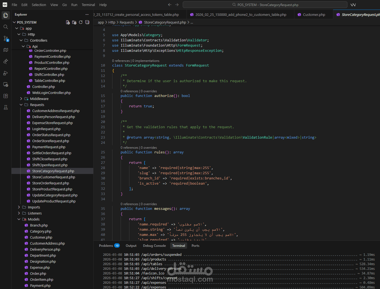Click PHP icon of PaymentController.php in tree

[31, 56]
